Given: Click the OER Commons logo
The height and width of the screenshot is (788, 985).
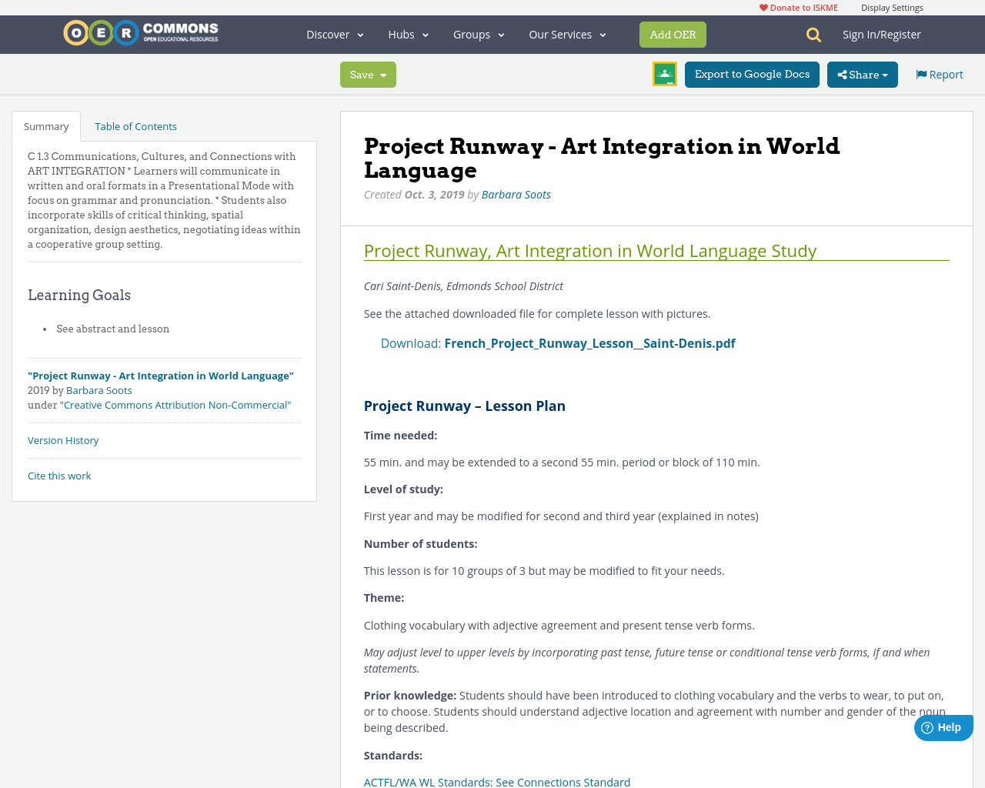Looking at the screenshot, I should pyautogui.click(x=140, y=32).
